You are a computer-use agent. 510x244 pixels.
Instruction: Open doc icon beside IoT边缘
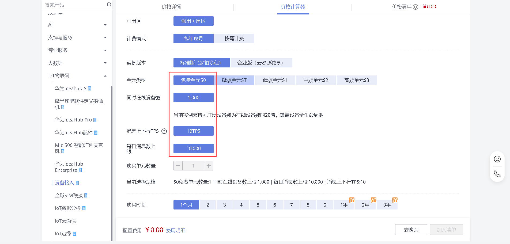tap(74, 234)
